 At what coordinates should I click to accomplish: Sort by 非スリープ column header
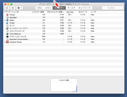[83, 12]
